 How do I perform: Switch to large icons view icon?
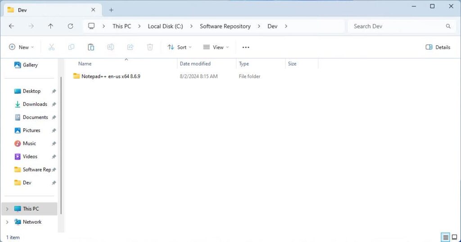tap(455, 237)
